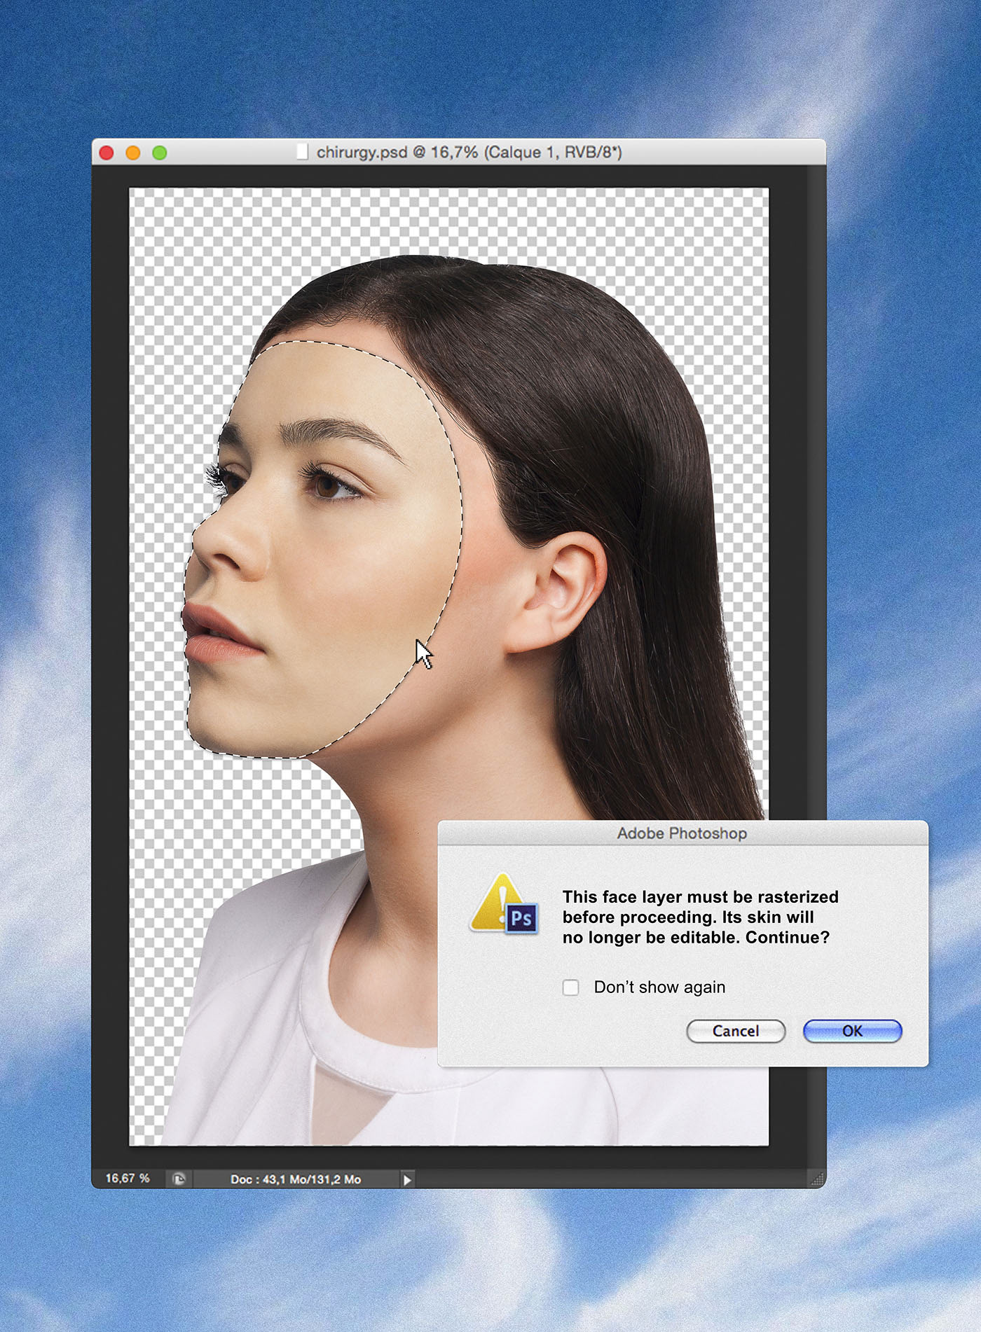This screenshot has height=1332, width=981.
Task: Click the window resize grip corner
Action: click(x=817, y=1179)
